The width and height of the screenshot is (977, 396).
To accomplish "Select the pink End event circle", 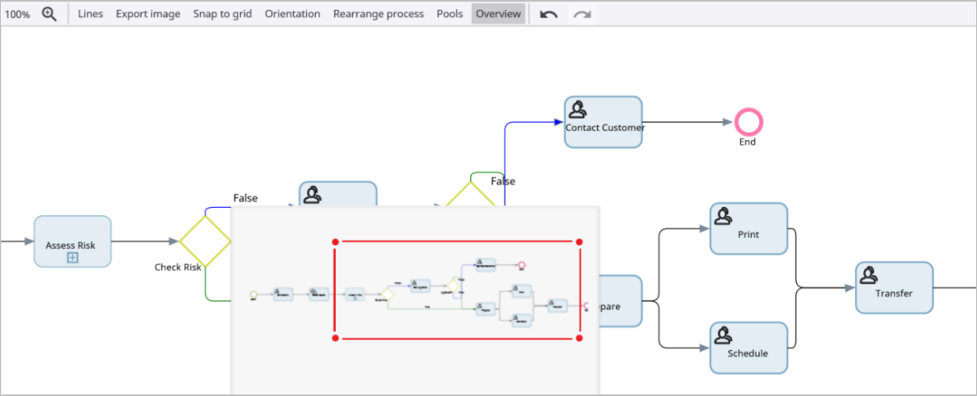I will coord(748,122).
